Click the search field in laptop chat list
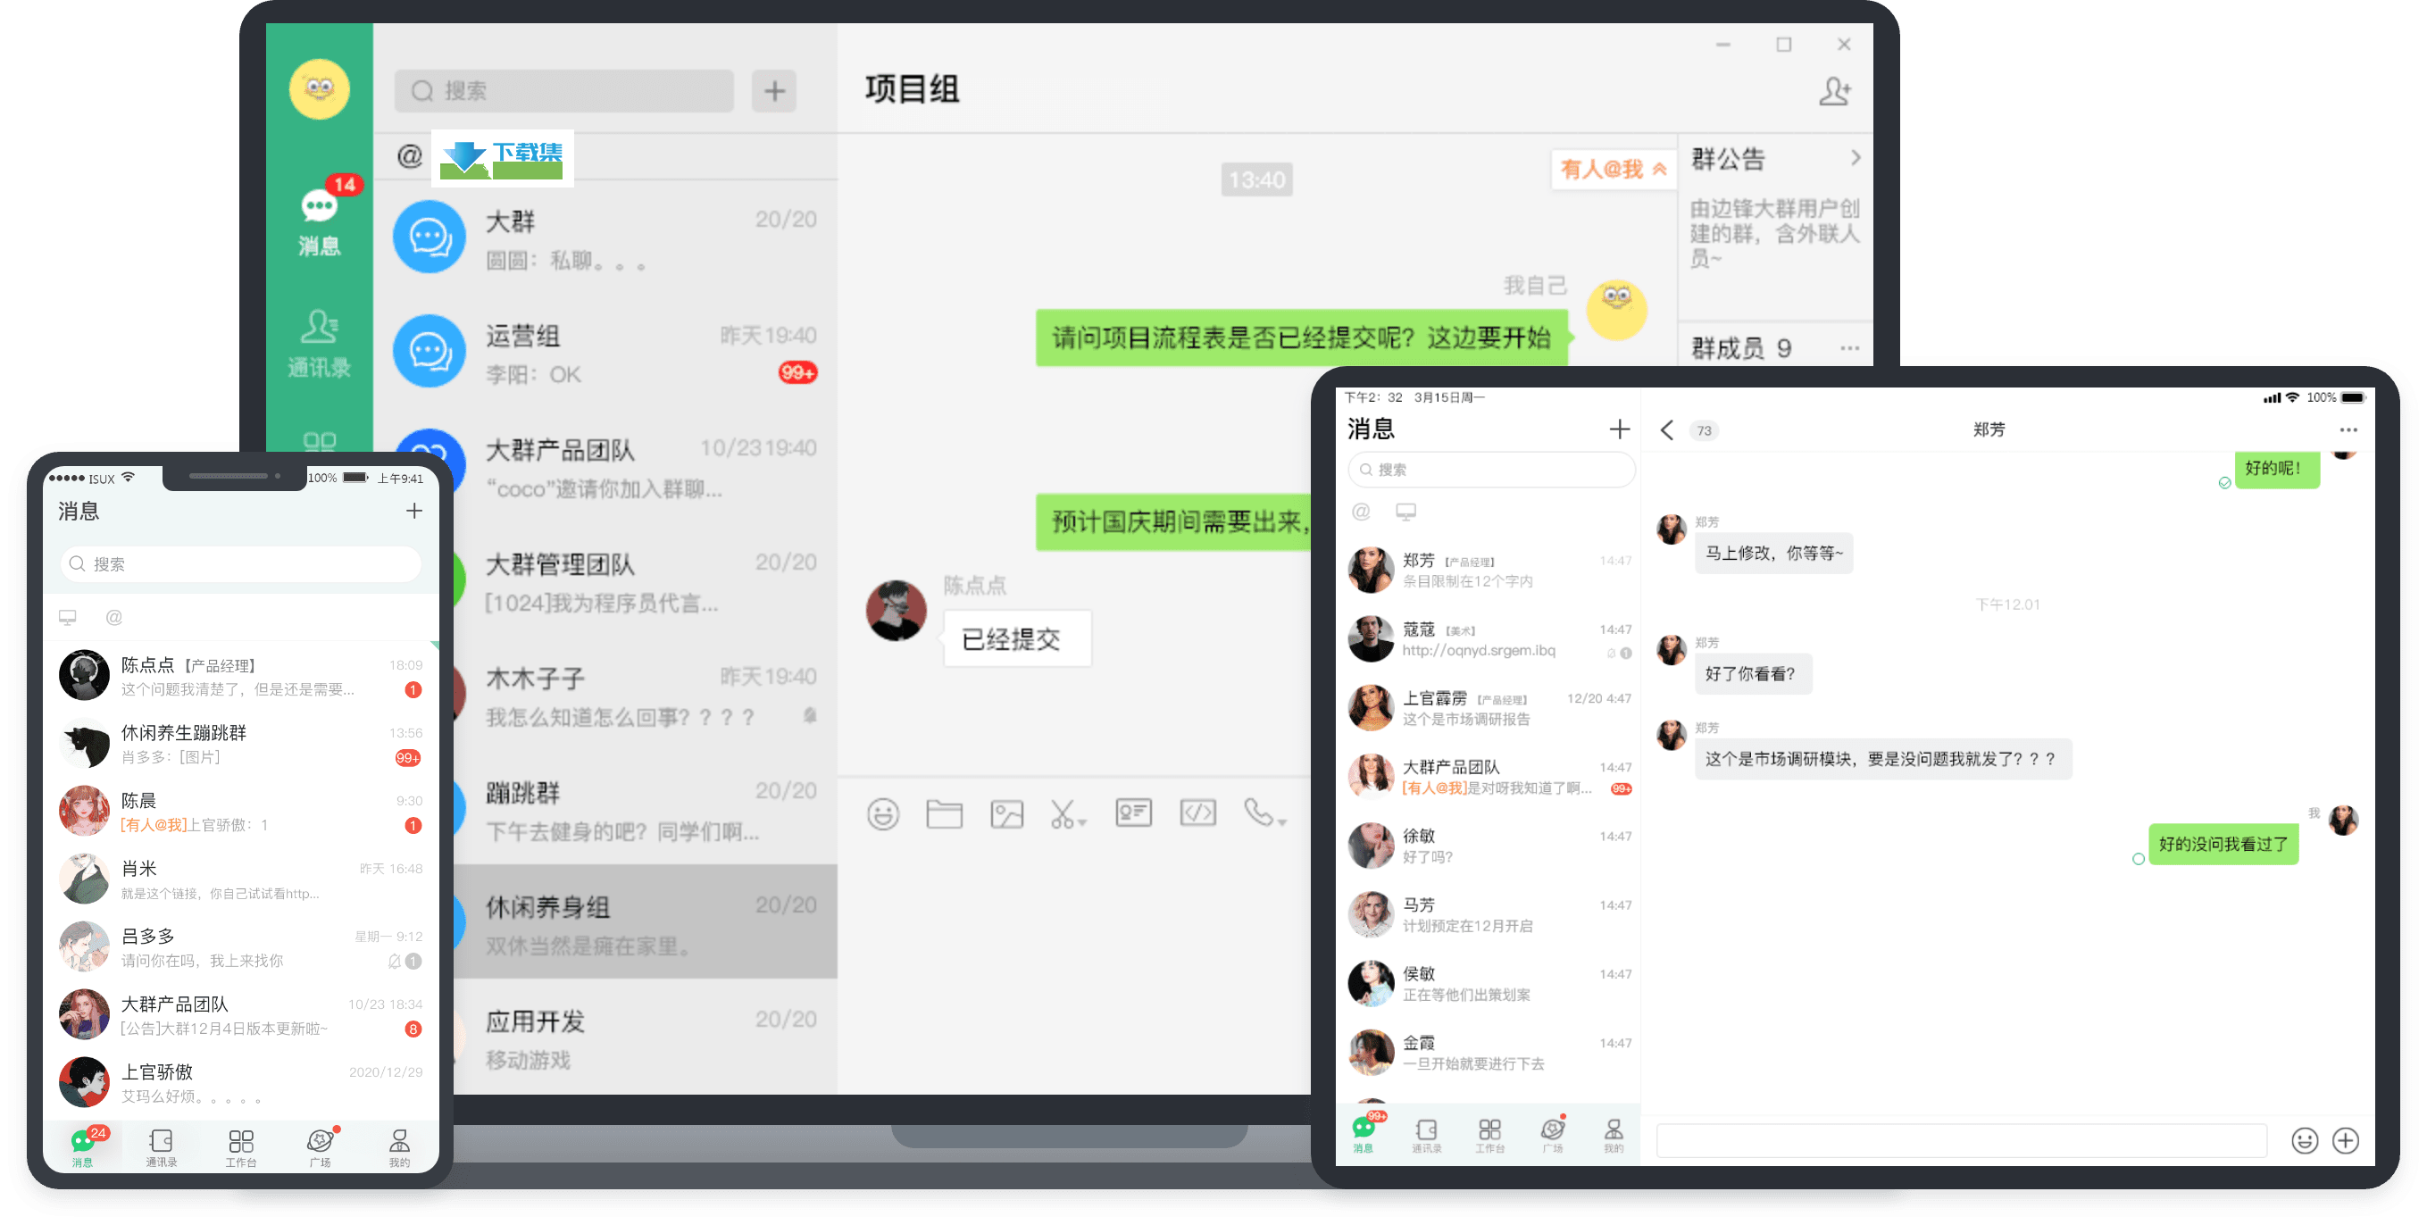 [563, 91]
